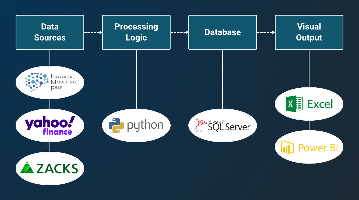Click dashed arrow pointing to Visual Output
This screenshot has width=359, height=200.
click(266, 32)
